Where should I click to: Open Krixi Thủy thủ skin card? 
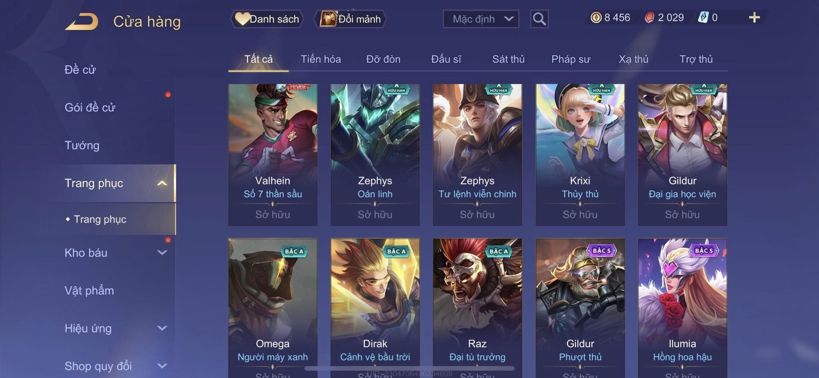(580, 155)
